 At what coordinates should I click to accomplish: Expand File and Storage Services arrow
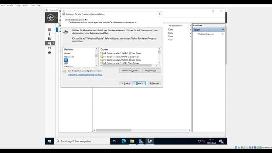coord(54,43)
